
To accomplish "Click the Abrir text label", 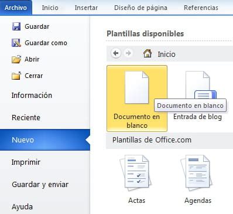I will click(x=32, y=59).
